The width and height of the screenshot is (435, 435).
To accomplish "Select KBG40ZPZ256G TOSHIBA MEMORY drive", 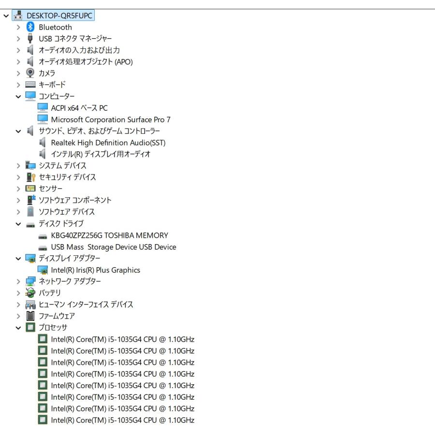I will pyautogui.click(x=110, y=235).
